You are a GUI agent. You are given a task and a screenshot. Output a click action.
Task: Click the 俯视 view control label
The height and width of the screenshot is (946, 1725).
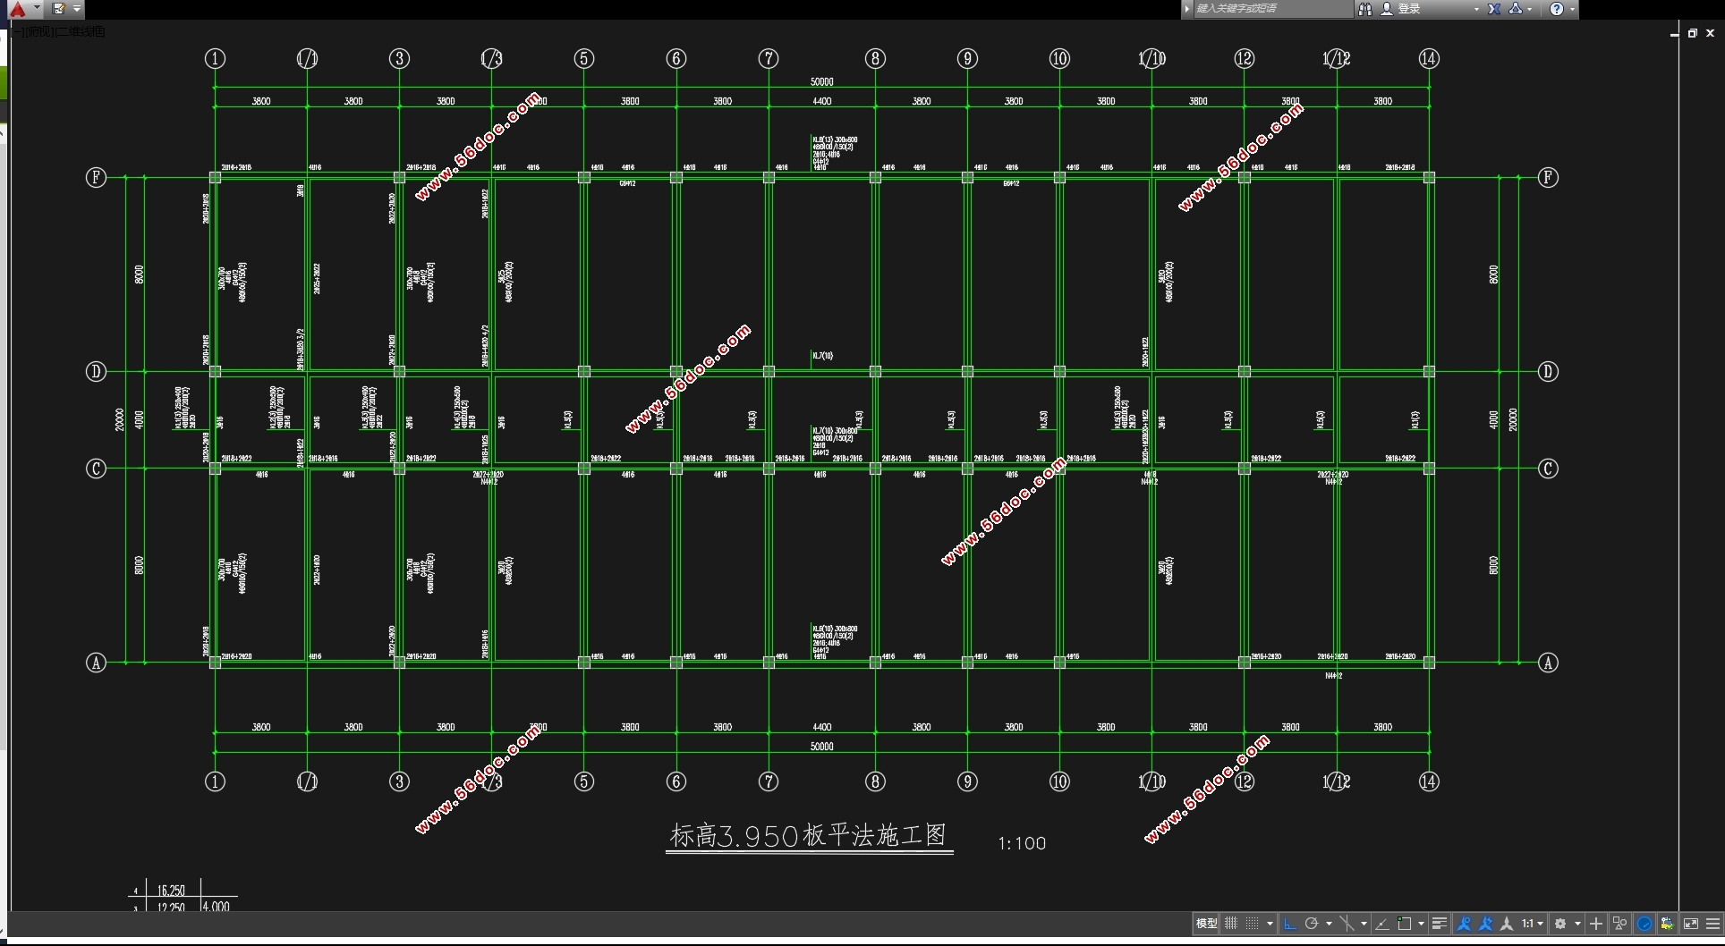point(38,32)
